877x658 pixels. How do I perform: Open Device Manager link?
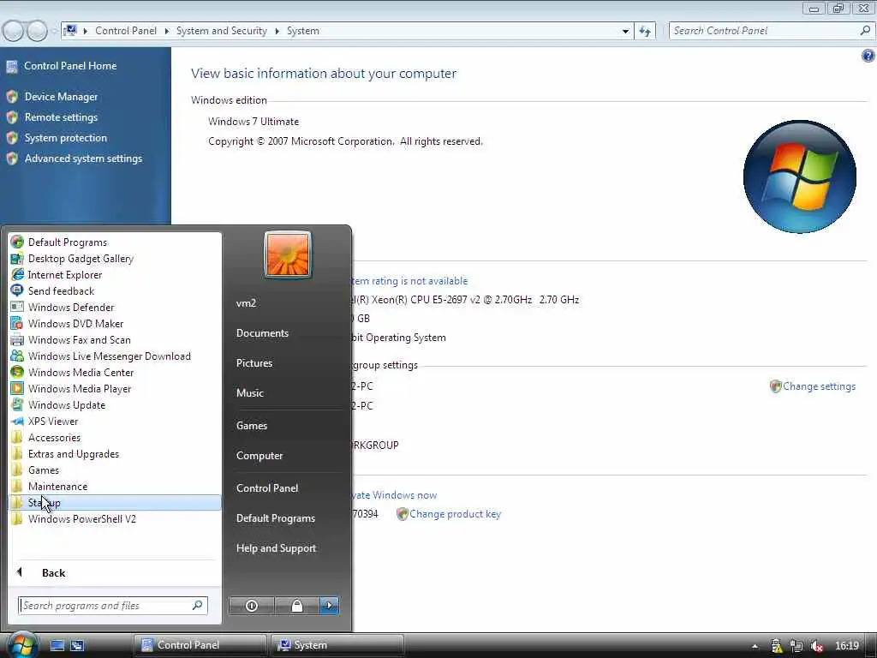(x=61, y=97)
